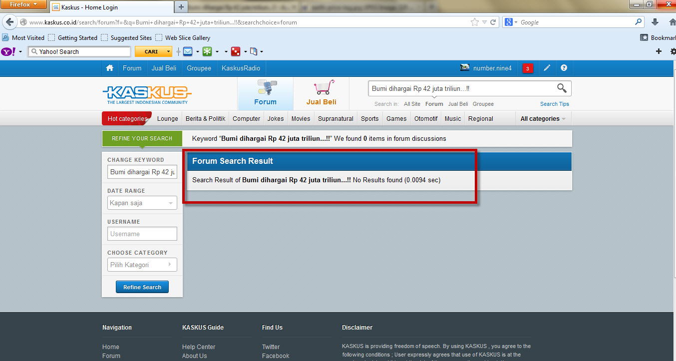Image resolution: width=676 pixels, height=361 pixels.
Task: Click the red dice toolbar icon
Action: [x=235, y=51]
